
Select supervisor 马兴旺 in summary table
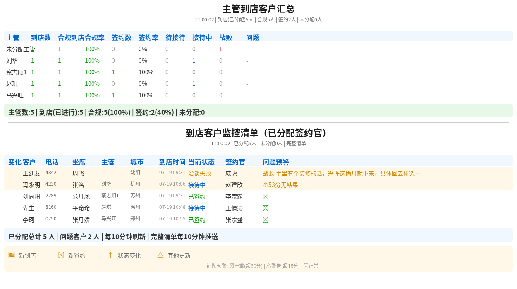tap(15, 95)
